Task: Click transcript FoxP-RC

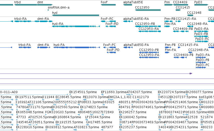Action: click(108, 21)
